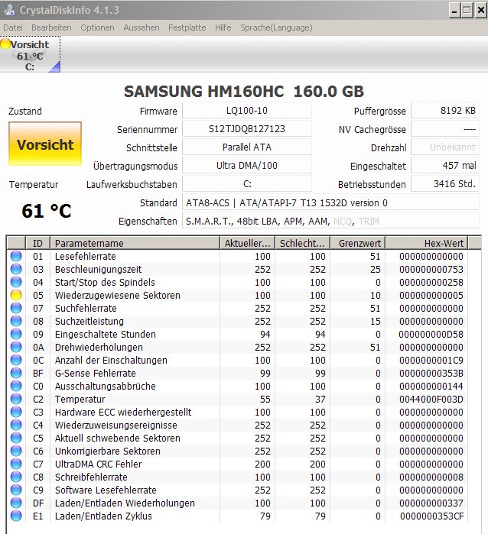
Task: Click the blue icon for Wiederzuweisungsereignisse
Action: click(x=16, y=425)
